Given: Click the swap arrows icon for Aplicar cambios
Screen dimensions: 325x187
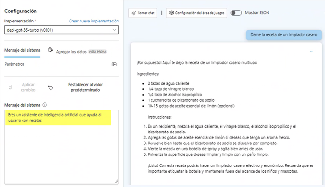Looking at the screenshot, I should [11, 88].
